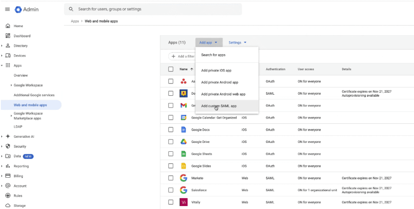Click the Dashboard icon in sidebar
The image size is (414, 209).
point(8,36)
